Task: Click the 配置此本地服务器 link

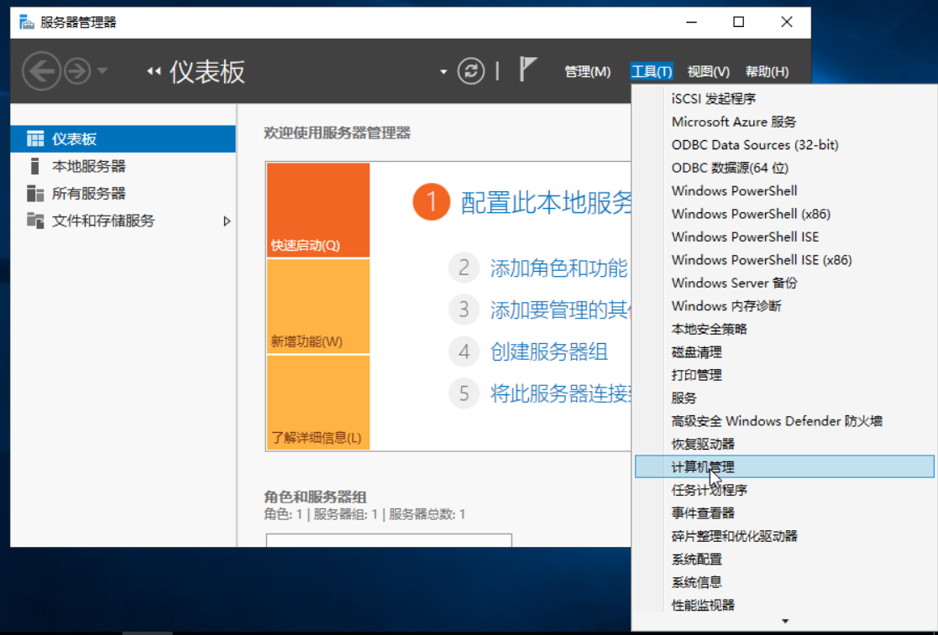Action: (x=546, y=202)
